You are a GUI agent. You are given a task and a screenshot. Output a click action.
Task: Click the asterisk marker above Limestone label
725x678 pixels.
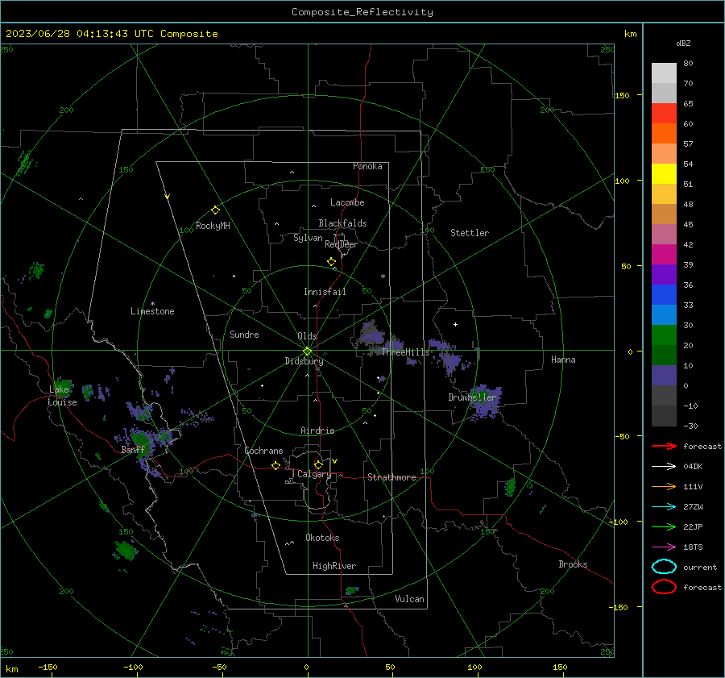tap(152, 304)
